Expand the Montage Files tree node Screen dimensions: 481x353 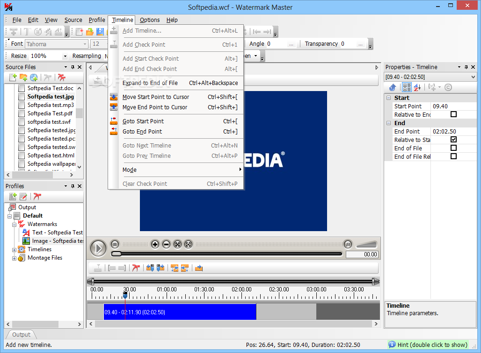[x=14, y=258]
